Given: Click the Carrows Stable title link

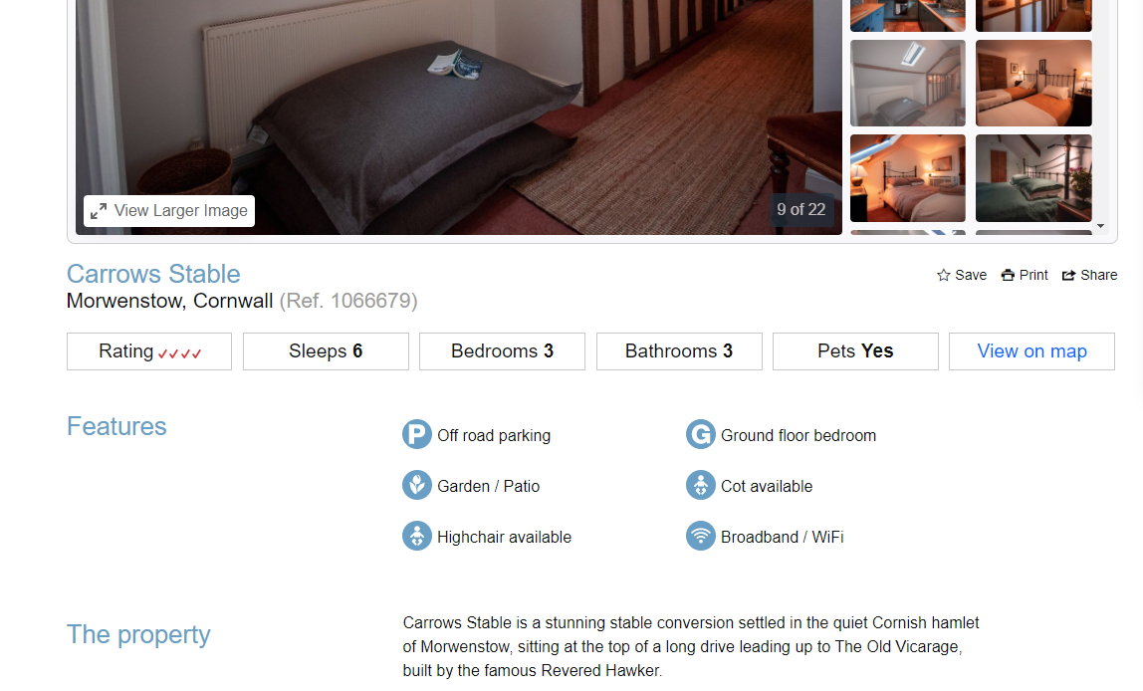Looking at the screenshot, I should click(x=153, y=274).
